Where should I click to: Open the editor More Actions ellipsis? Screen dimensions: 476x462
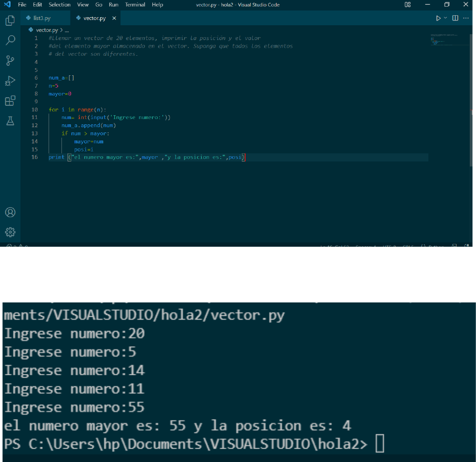[x=465, y=18]
